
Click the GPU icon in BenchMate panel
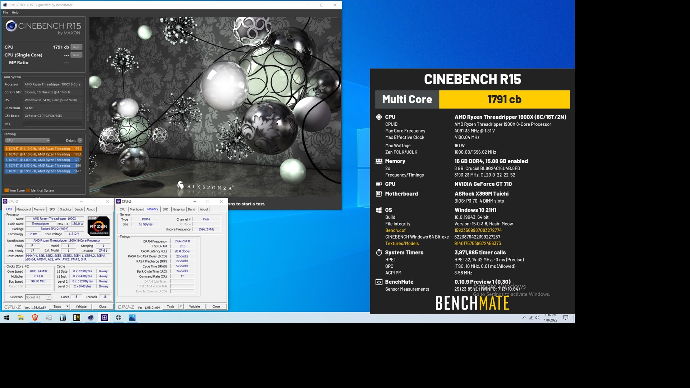[x=379, y=184]
